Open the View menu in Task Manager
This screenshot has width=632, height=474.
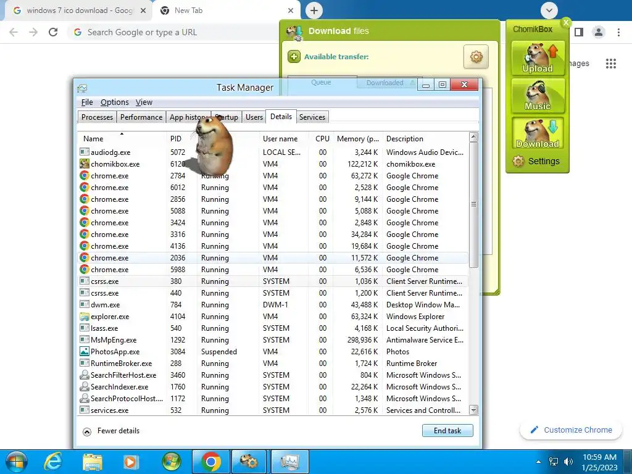click(144, 102)
